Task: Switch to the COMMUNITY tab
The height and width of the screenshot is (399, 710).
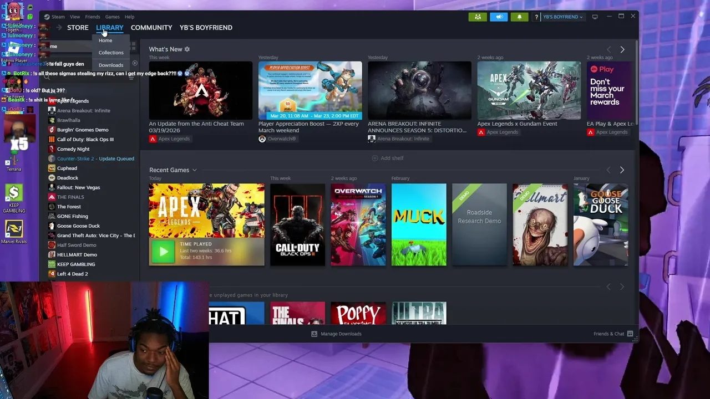Action: (x=151, y=27)
